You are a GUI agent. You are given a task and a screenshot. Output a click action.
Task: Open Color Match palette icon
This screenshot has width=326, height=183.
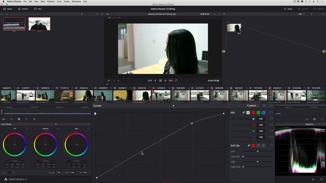pyautogui.click(x=11, y=119)
